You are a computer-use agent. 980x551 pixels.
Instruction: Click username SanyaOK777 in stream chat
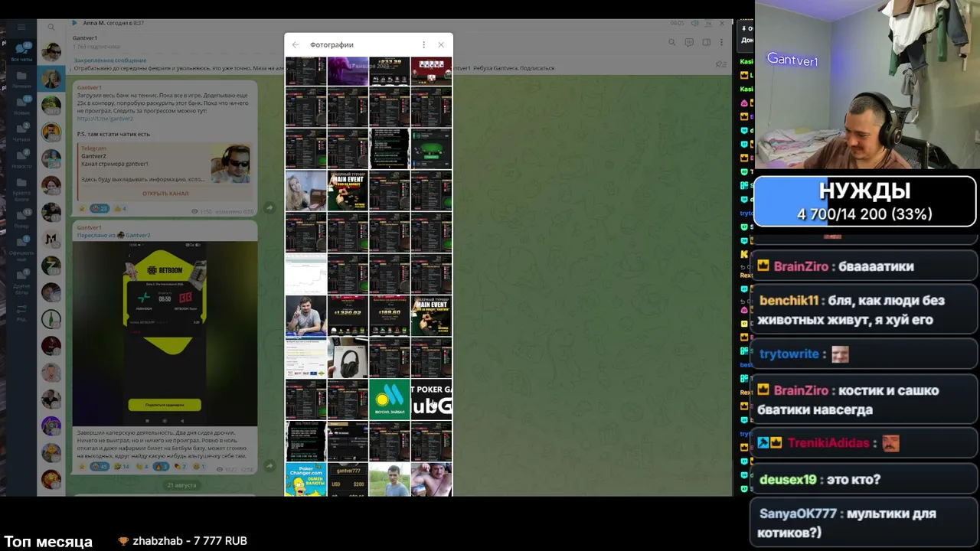point(798,514)
